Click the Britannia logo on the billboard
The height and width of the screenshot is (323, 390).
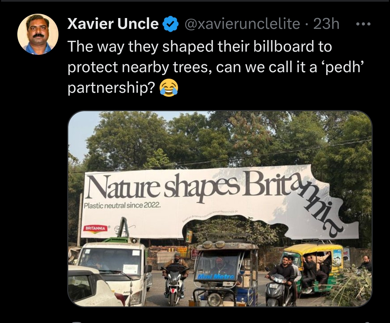click(x=95, y=228)
